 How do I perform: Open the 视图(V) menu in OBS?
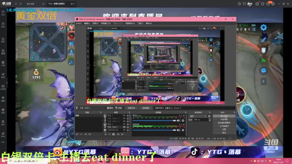(95, 23)
